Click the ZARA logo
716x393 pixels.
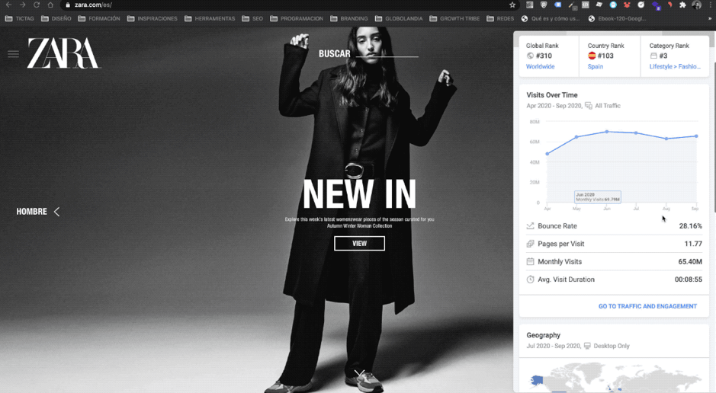coord(63,53)
